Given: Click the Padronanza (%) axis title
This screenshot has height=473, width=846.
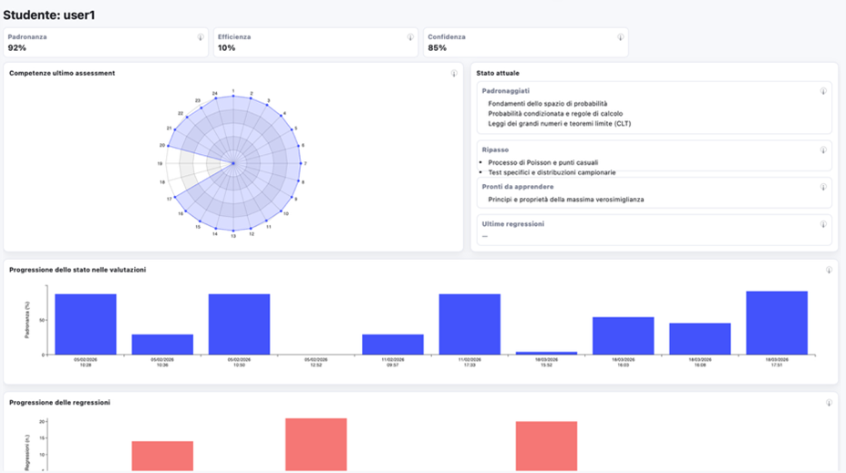Looking at the screenshot, I should (27, 320).
